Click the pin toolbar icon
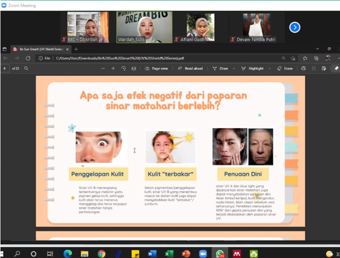The height and width of the screenshot is (258, 340). coord(336,69)
